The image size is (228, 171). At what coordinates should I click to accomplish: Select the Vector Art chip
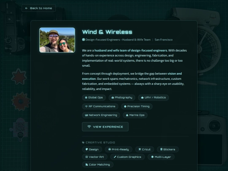(95, 157)
